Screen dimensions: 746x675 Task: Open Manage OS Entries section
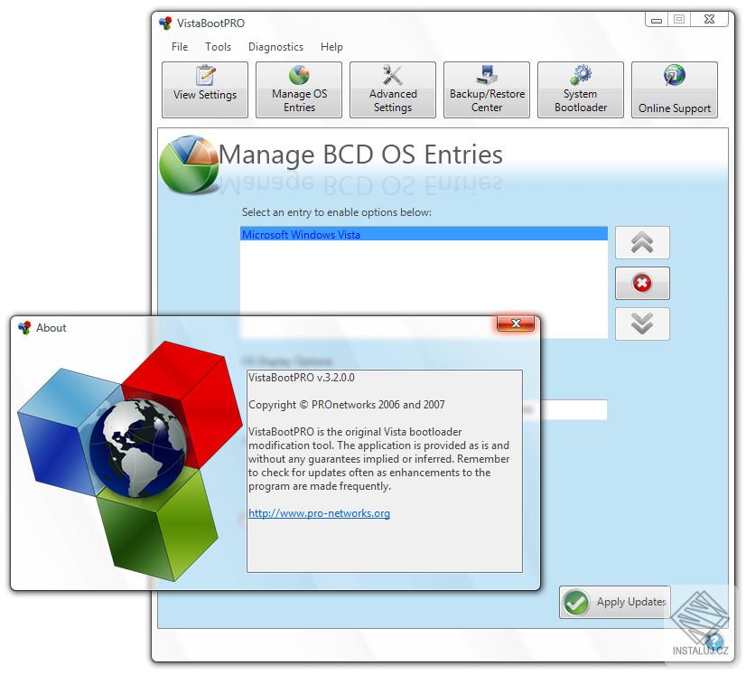tap(299, 89)
